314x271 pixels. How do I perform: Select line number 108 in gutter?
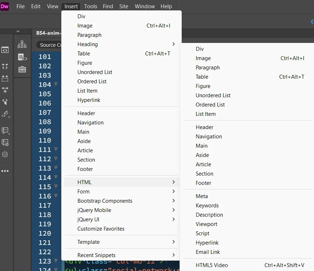(45, 122)
